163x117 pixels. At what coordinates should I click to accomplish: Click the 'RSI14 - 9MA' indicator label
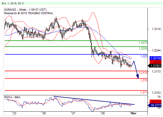tap(12, 97)
